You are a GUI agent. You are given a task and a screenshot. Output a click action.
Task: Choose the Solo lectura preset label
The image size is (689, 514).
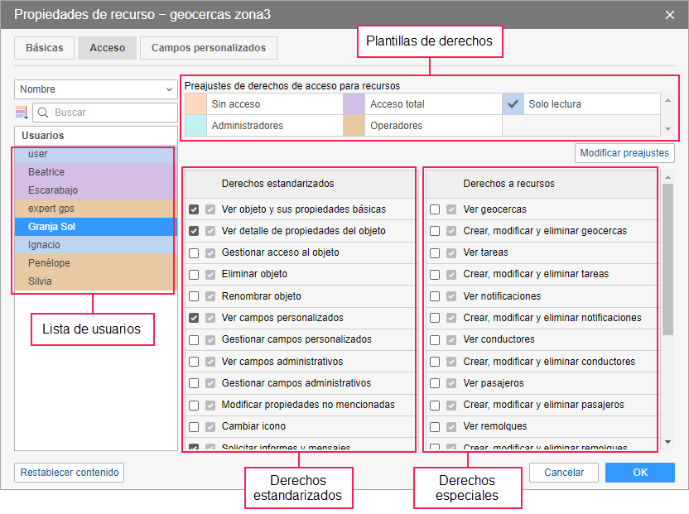555,104
